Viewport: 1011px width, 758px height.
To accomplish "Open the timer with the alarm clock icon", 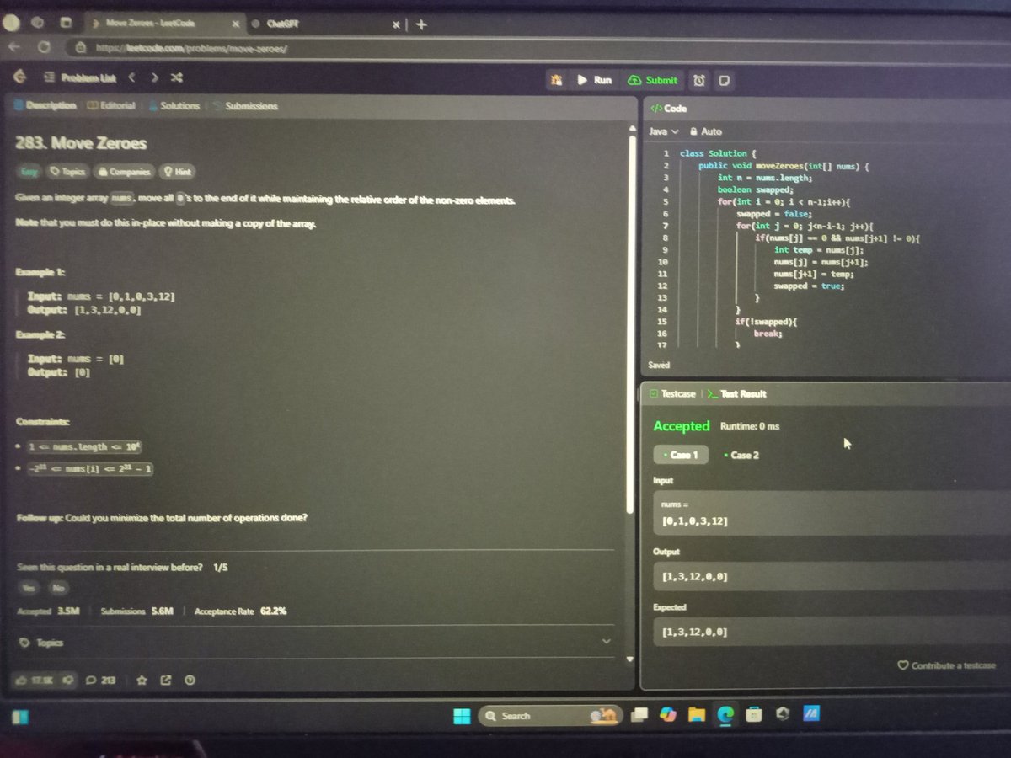I will pos(700,80).
